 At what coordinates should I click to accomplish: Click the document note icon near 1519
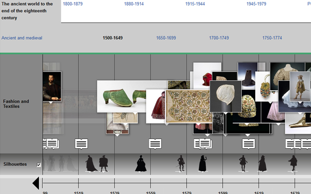click(81, 144)
